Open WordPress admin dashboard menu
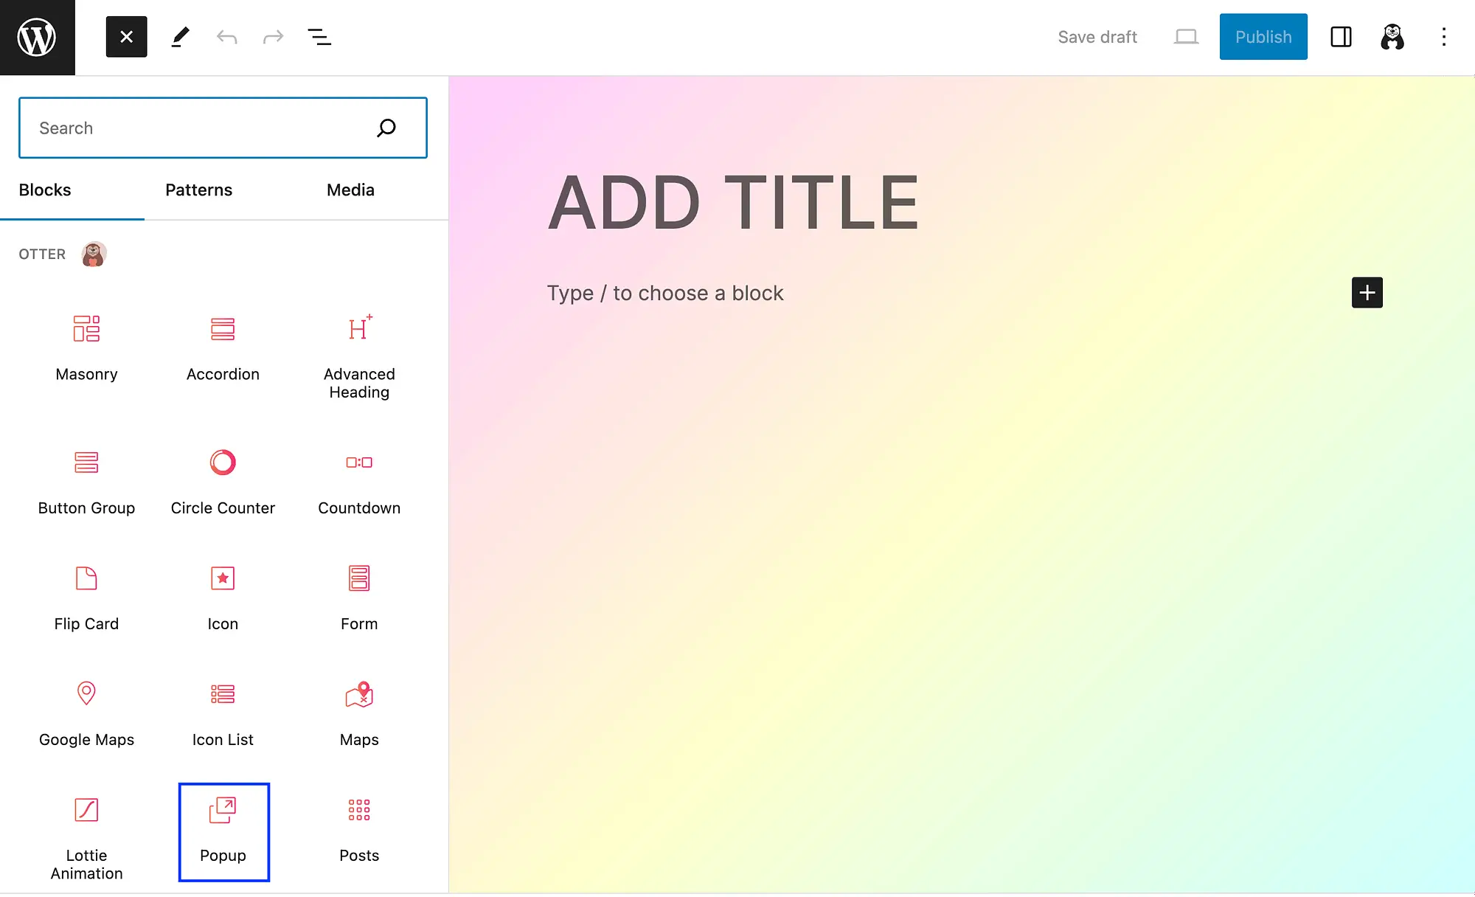 tap(37, 37)
